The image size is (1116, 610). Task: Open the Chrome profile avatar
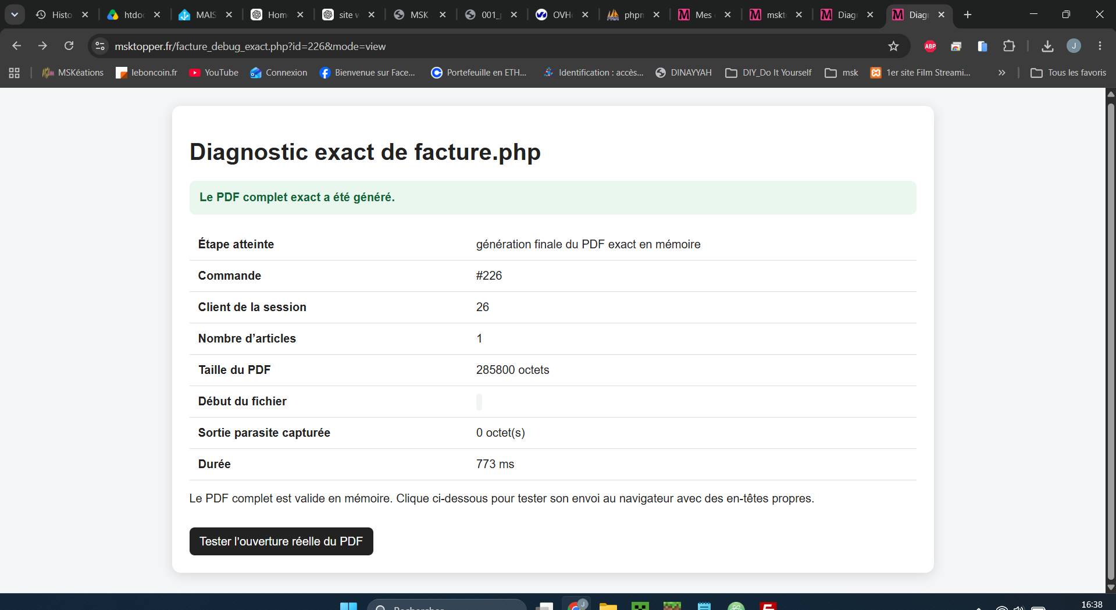click(x=1074, y=46)
